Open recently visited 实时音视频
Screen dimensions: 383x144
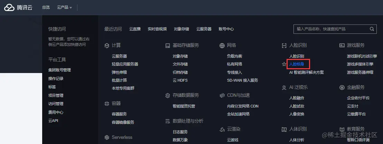(x=157, y=29)
